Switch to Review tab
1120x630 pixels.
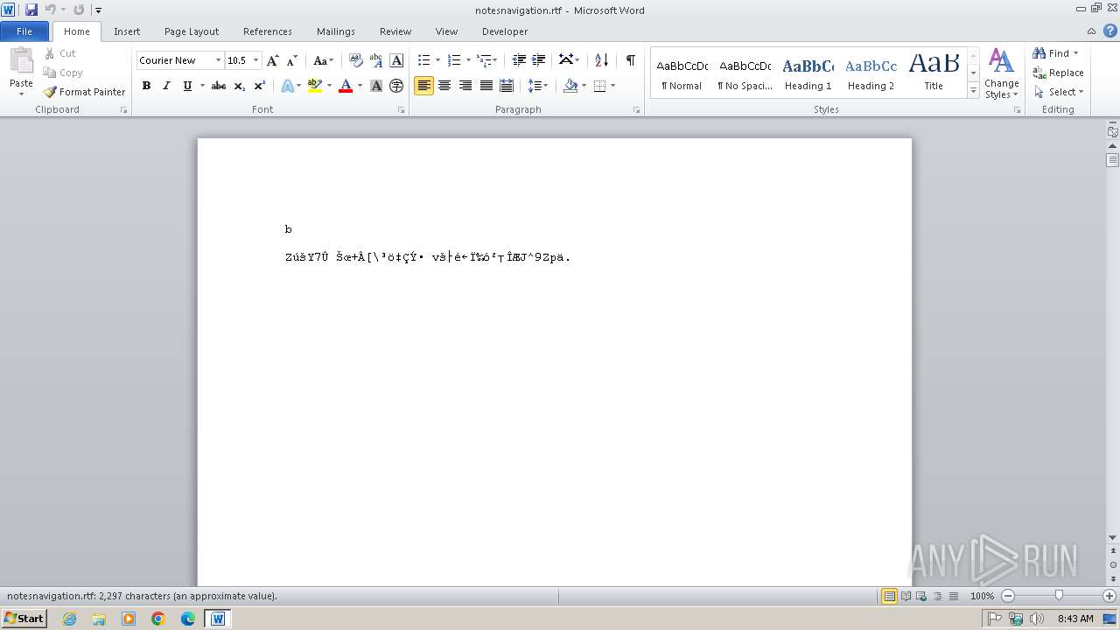[395, 31]
